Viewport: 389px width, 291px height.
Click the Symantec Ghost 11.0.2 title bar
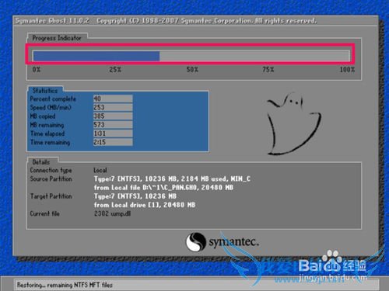195,21
